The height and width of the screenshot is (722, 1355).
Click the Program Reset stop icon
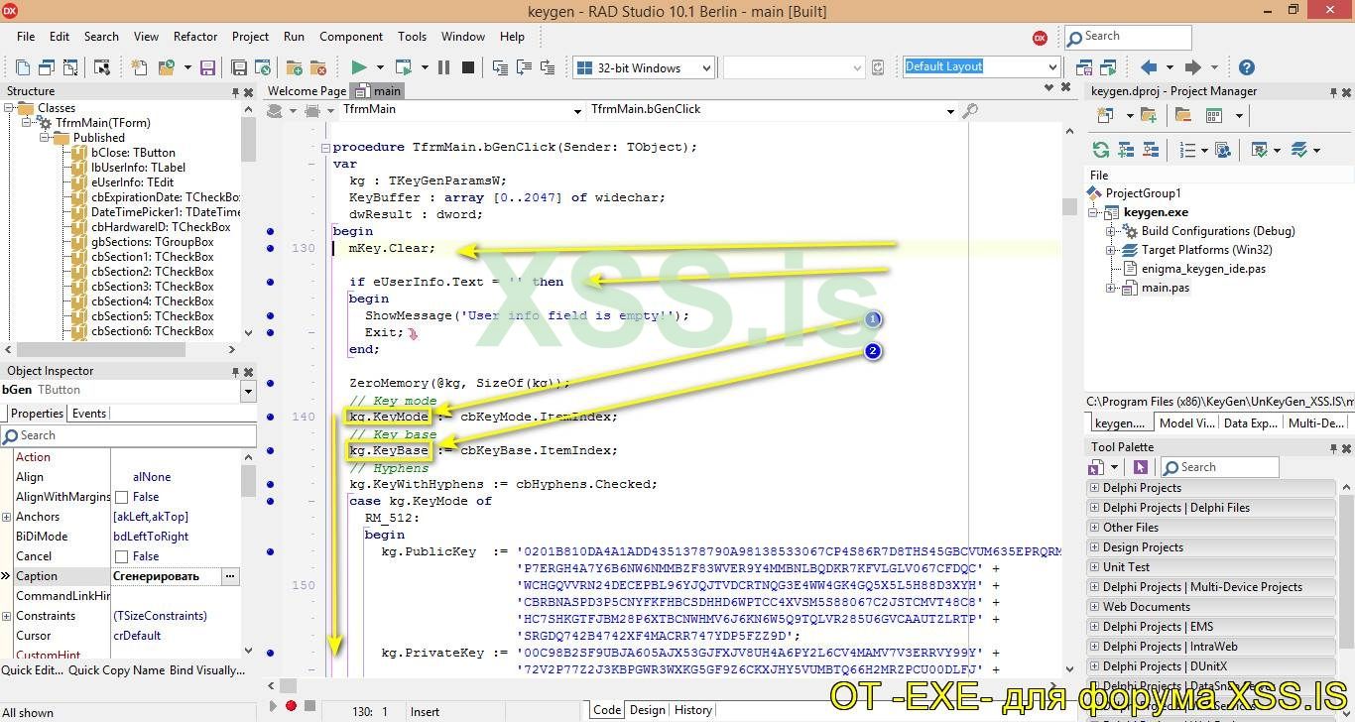pyautogui.click(x=468, y=67)
